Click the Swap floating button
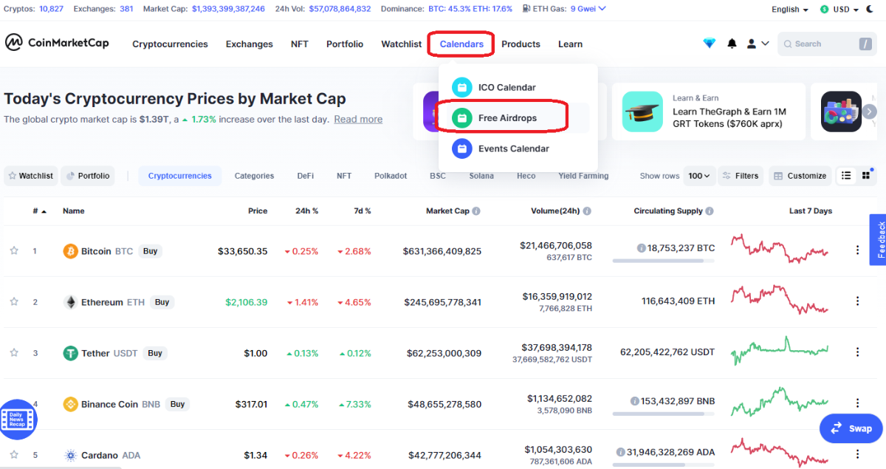Screen dimensions: 886x469 click(851, 428)
